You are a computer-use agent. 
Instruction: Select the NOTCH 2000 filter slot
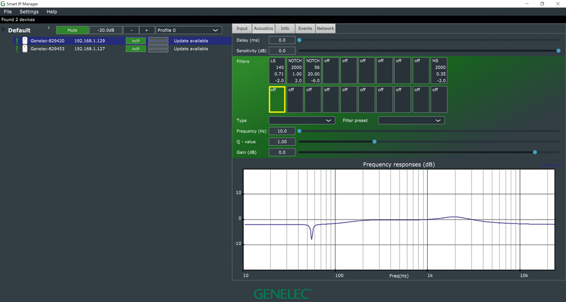click(295, 70)
